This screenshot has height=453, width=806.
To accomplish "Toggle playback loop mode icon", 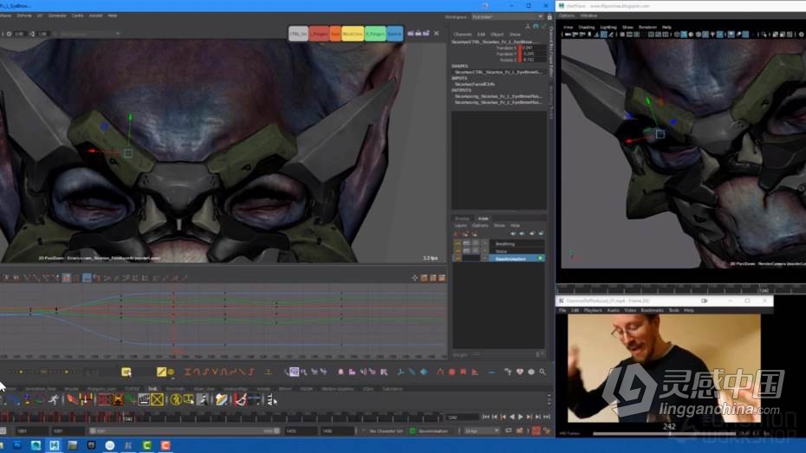I will [x=508, y=431].
